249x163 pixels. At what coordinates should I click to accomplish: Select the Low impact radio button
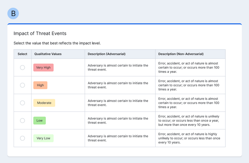pyautogui.click(x=22, y=121)
